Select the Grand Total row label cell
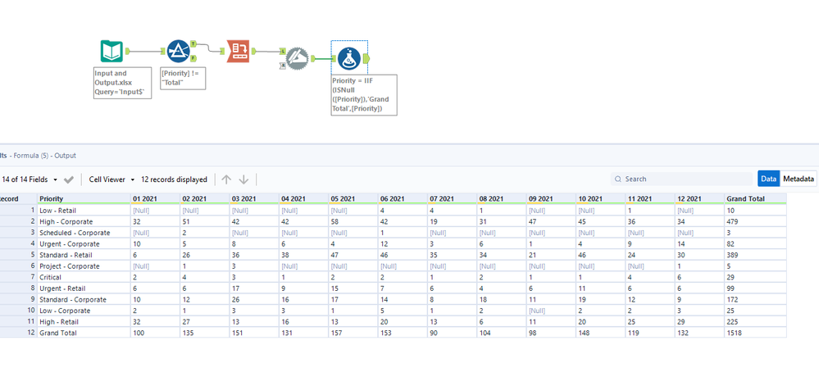Screen dimensions: 819x377 [84, 333]
